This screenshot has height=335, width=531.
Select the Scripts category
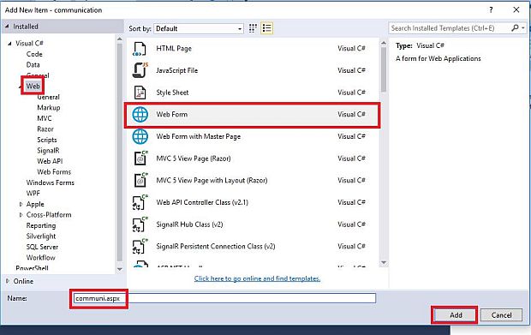point(47,140)
